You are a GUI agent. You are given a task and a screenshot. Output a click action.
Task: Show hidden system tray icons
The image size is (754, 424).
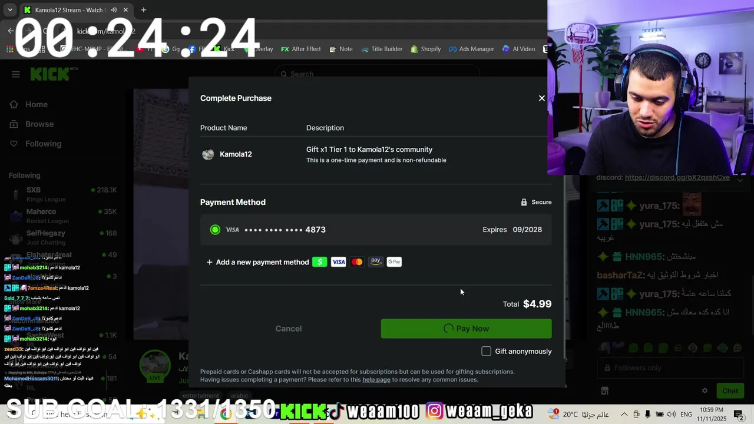[x=624, y=415]
